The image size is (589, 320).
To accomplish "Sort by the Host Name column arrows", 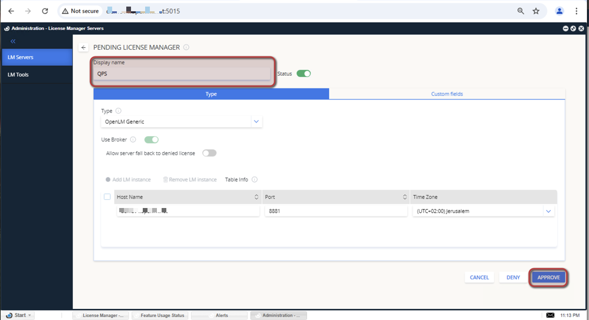I will point(256,197).
